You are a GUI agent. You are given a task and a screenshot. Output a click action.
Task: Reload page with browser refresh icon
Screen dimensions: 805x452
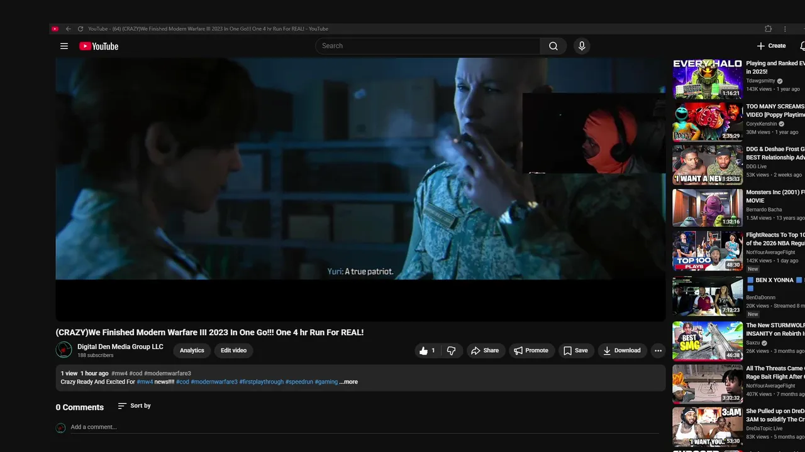point(80,29)
